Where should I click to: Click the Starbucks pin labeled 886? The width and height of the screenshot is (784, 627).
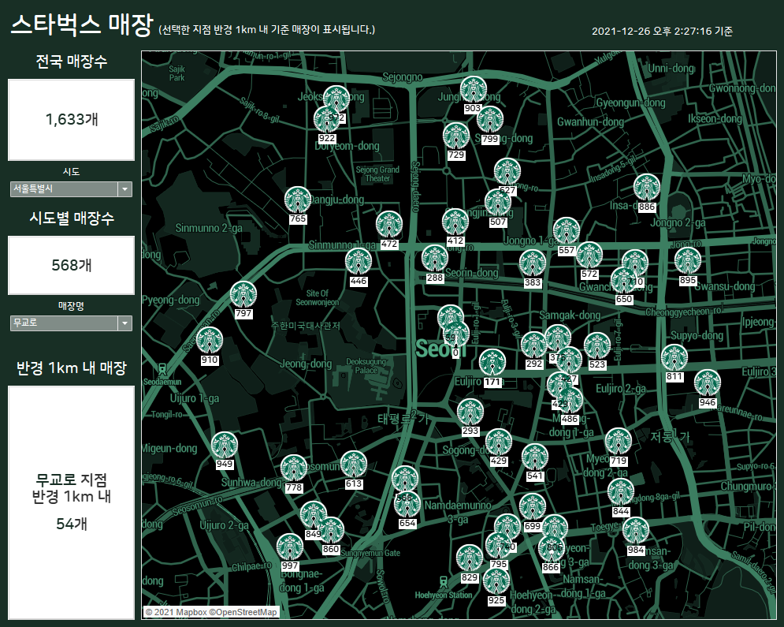pyautogui.click(x=647, y=188)
